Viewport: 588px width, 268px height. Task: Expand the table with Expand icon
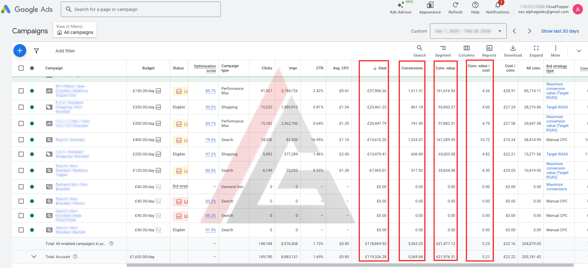coord(536,48)
